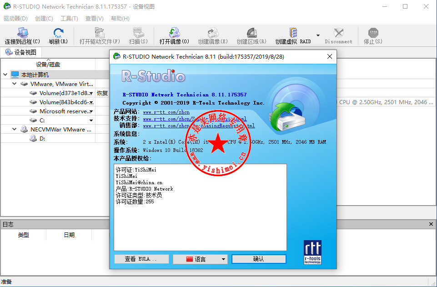Click the Create Image (创建镜像) icon
Image resolution: width=437 pixels, height=287 pixels.
coord(213,33)
